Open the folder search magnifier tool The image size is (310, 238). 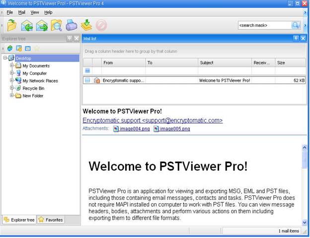click(57, 25)
